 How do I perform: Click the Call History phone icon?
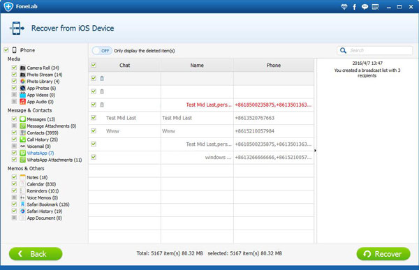pyautogui.click(x=23, y=140)
